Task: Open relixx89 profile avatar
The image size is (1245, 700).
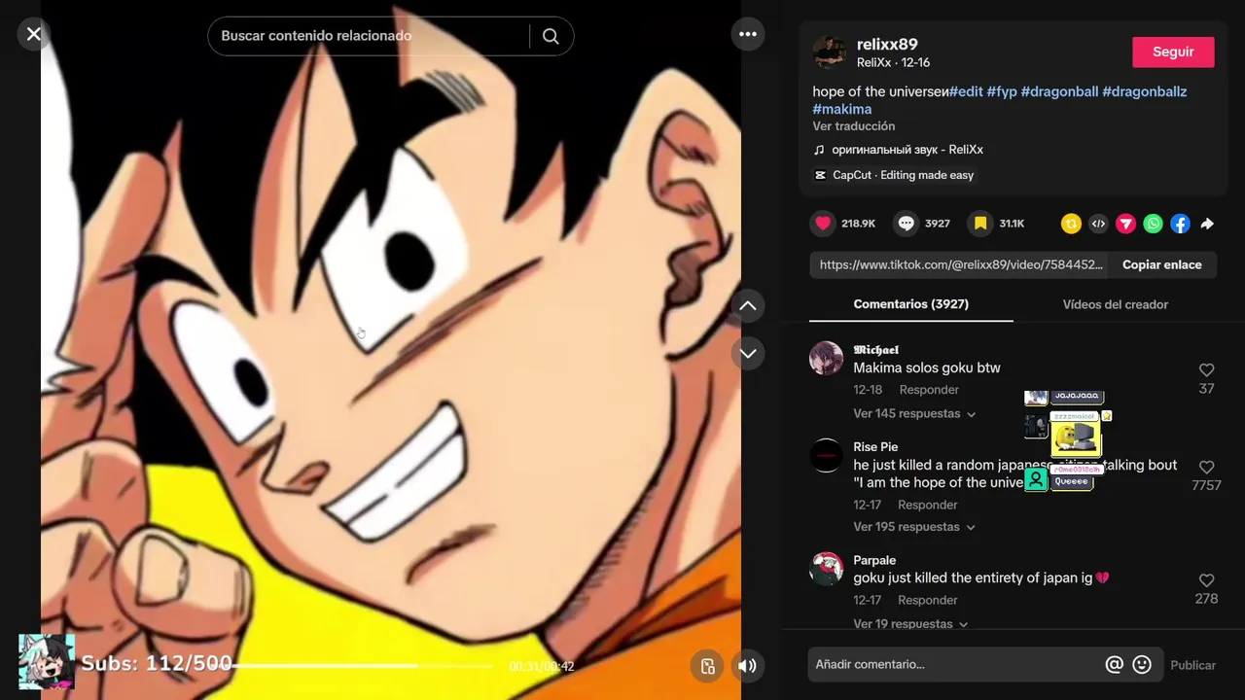Action: point(830,52)
